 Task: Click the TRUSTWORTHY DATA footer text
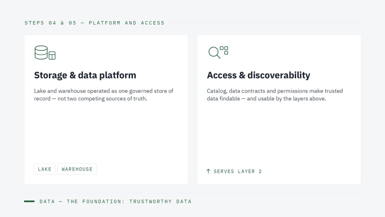pyautogui.click(x=160, y=202)
